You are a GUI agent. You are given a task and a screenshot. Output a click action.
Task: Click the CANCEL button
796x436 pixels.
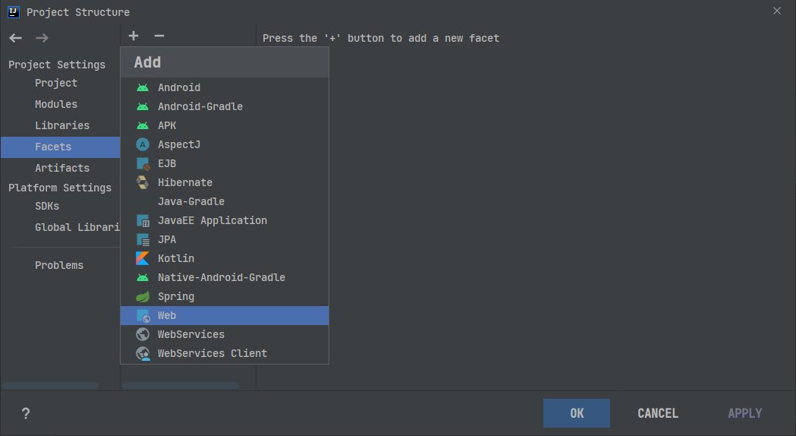[x=658, y=413]
